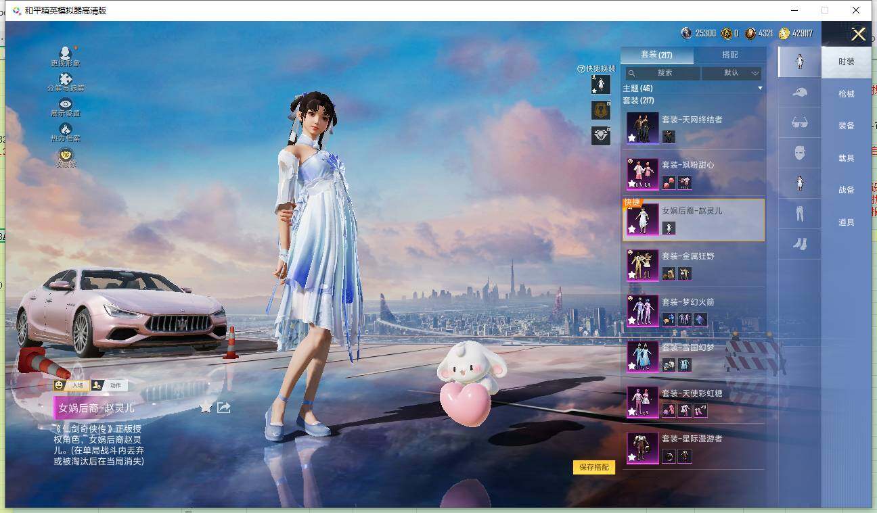The height and width of the screenshot is (513, 877).
Task: Open the 道具 items tab
Action: (847, 222)
